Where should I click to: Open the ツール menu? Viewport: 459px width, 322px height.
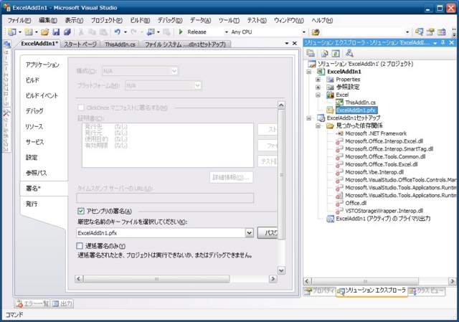click(x=229, y=20)
